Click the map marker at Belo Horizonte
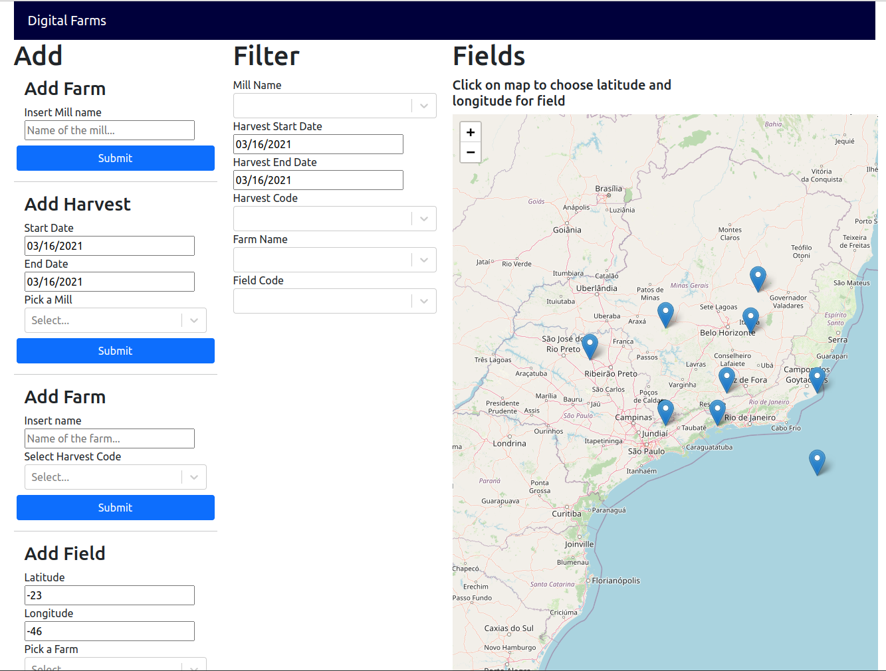Image resolution: width=886 pixels, height=671 pixels. pyautogui.click(x=750, y=320)
